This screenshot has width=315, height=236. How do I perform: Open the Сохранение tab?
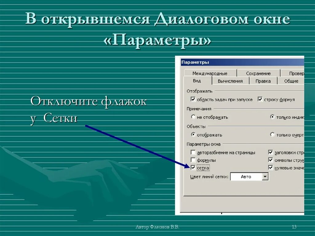[x=258, y=73]
